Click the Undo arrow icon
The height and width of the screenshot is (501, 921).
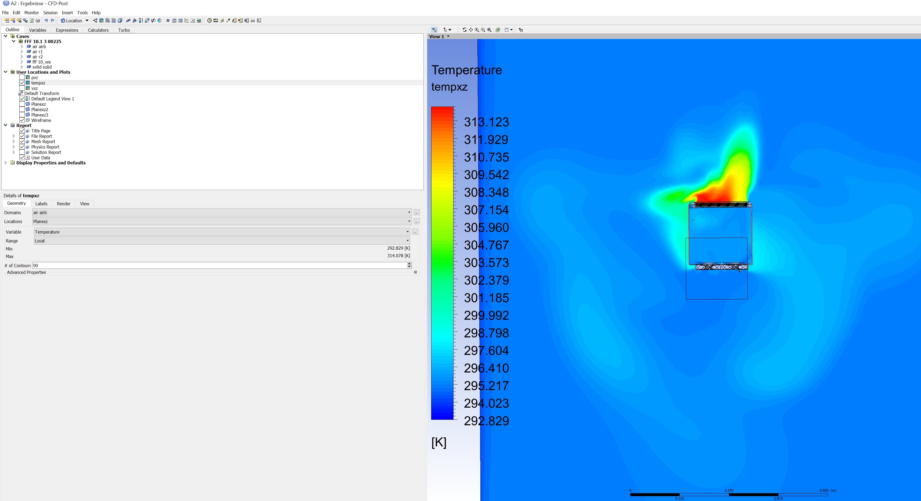coord(46,21)
